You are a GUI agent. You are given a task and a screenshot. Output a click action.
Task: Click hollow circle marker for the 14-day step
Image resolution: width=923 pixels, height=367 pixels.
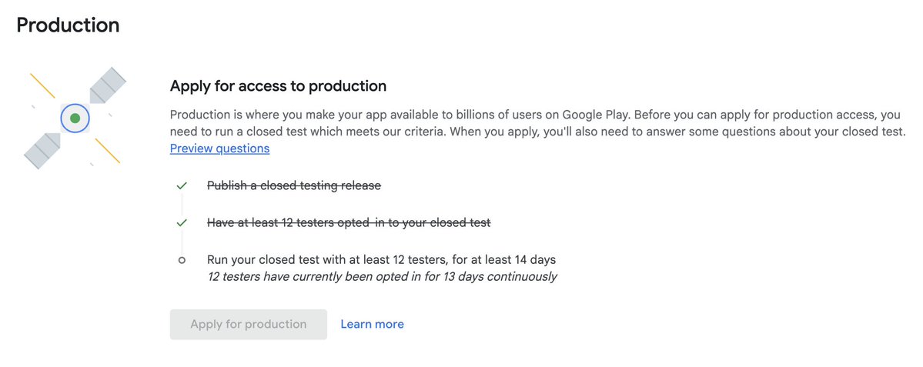[x=182, y=260]
